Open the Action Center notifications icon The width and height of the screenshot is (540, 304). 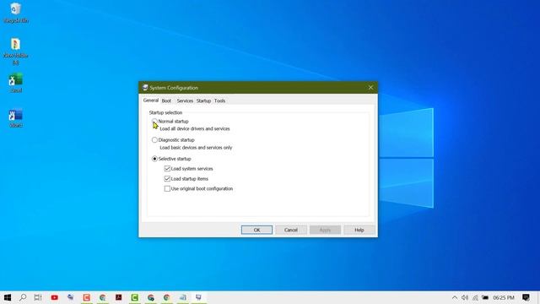[526, 297]
